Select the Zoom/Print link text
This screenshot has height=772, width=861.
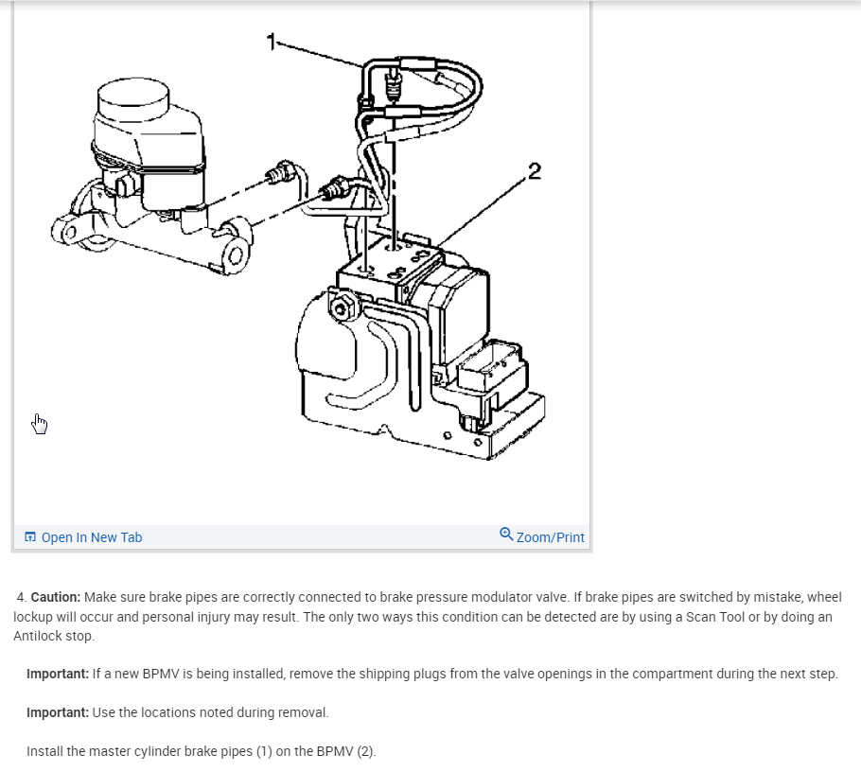click(551, 537)
